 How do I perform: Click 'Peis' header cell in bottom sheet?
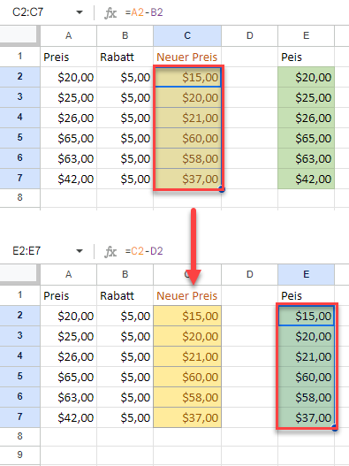point(306,295)
